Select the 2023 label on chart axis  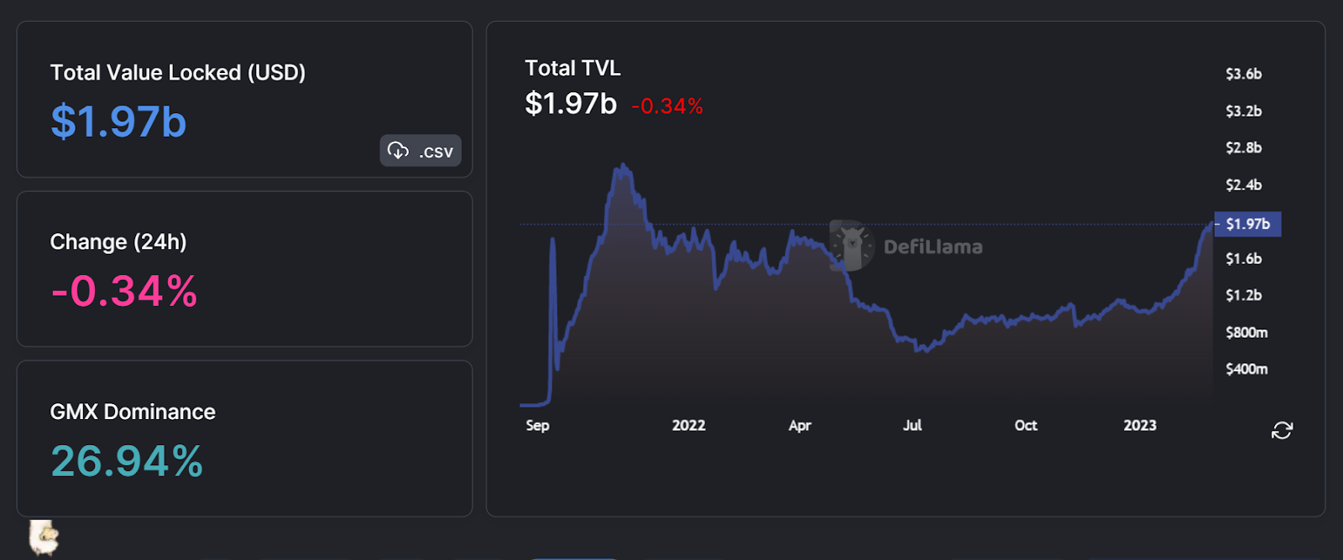click(1140, 425)
